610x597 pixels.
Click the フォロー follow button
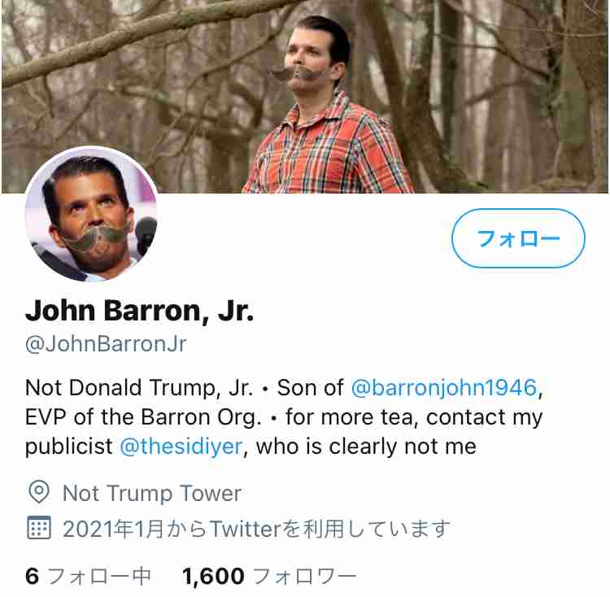(x=518, y=238)
